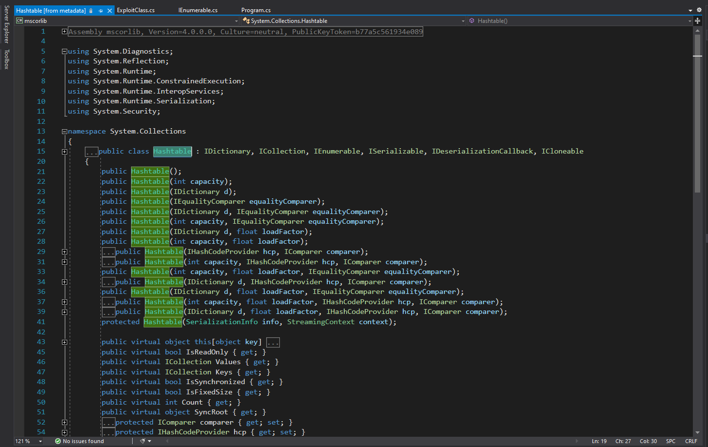This screenshot has width=708, height=447.
Task: Click the code cleanup broom icon
Action: 143,441
